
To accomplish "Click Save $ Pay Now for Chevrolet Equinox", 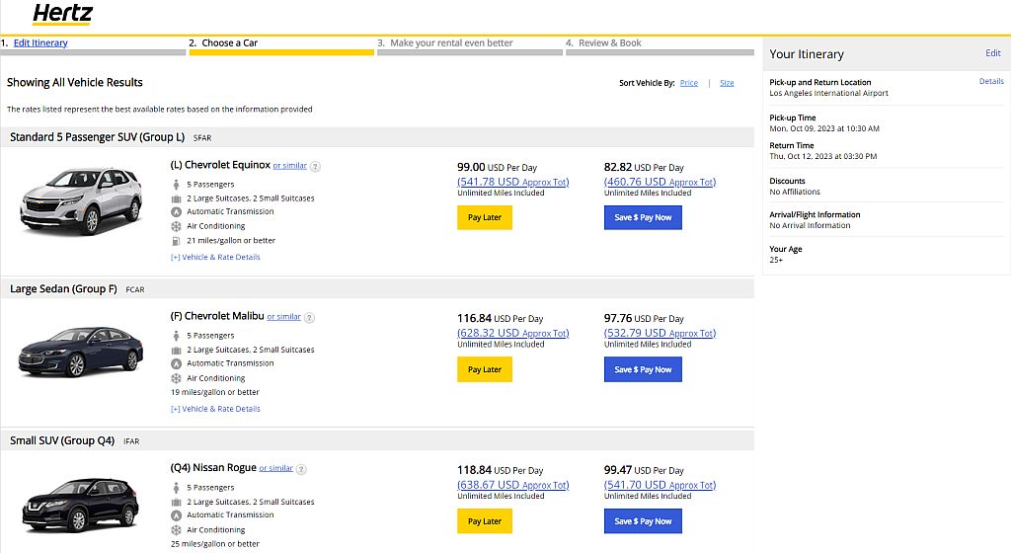I will click(x=643, y=218).
